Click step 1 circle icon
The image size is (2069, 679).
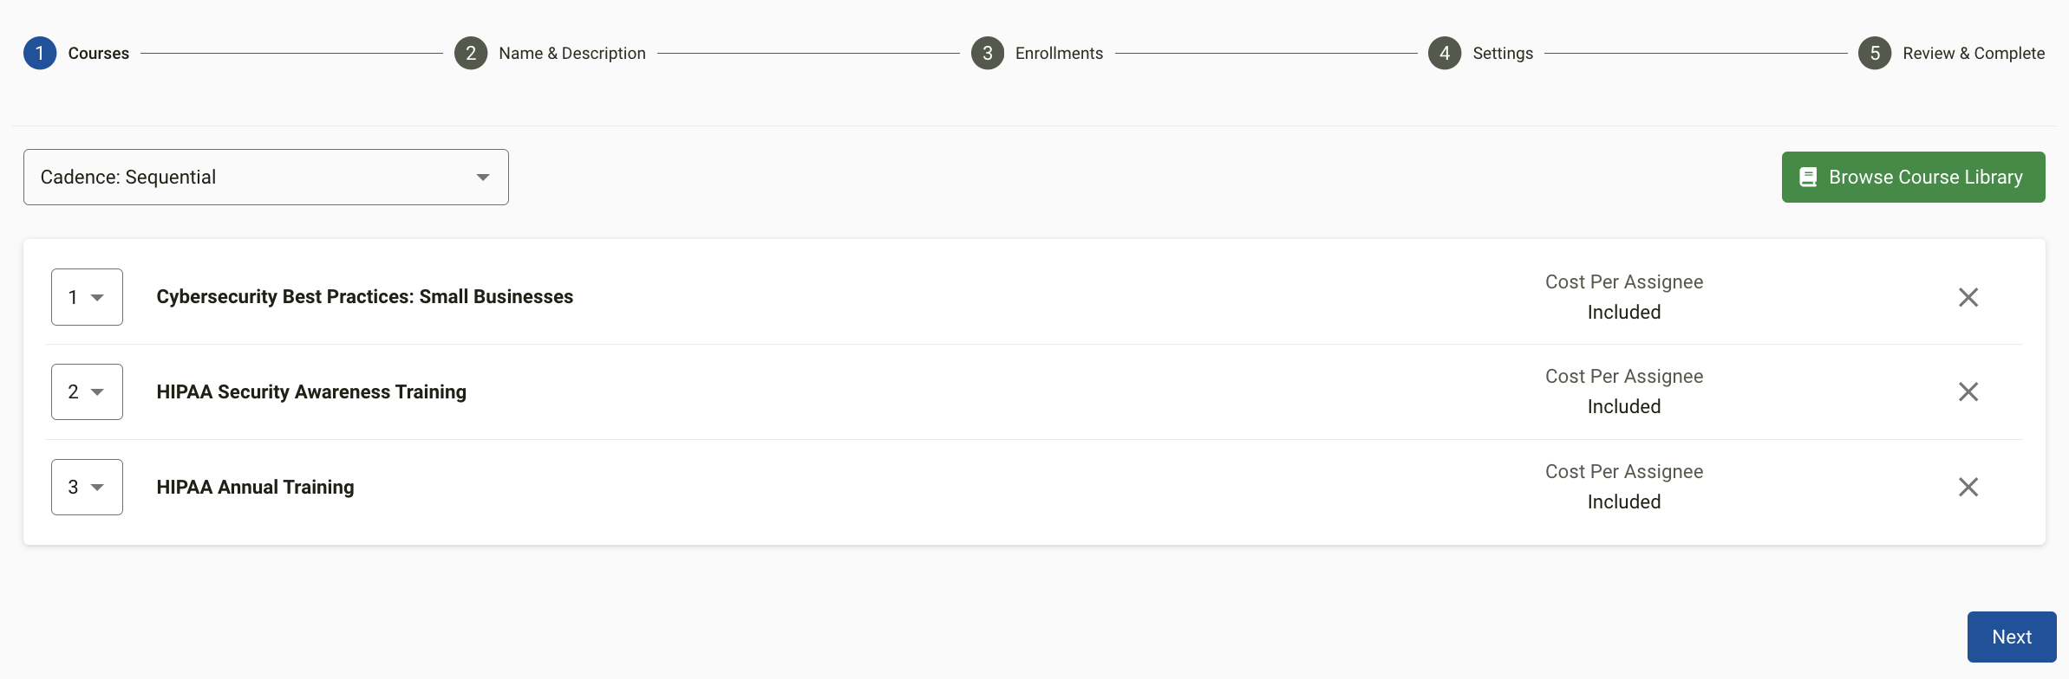pos(40,54)
